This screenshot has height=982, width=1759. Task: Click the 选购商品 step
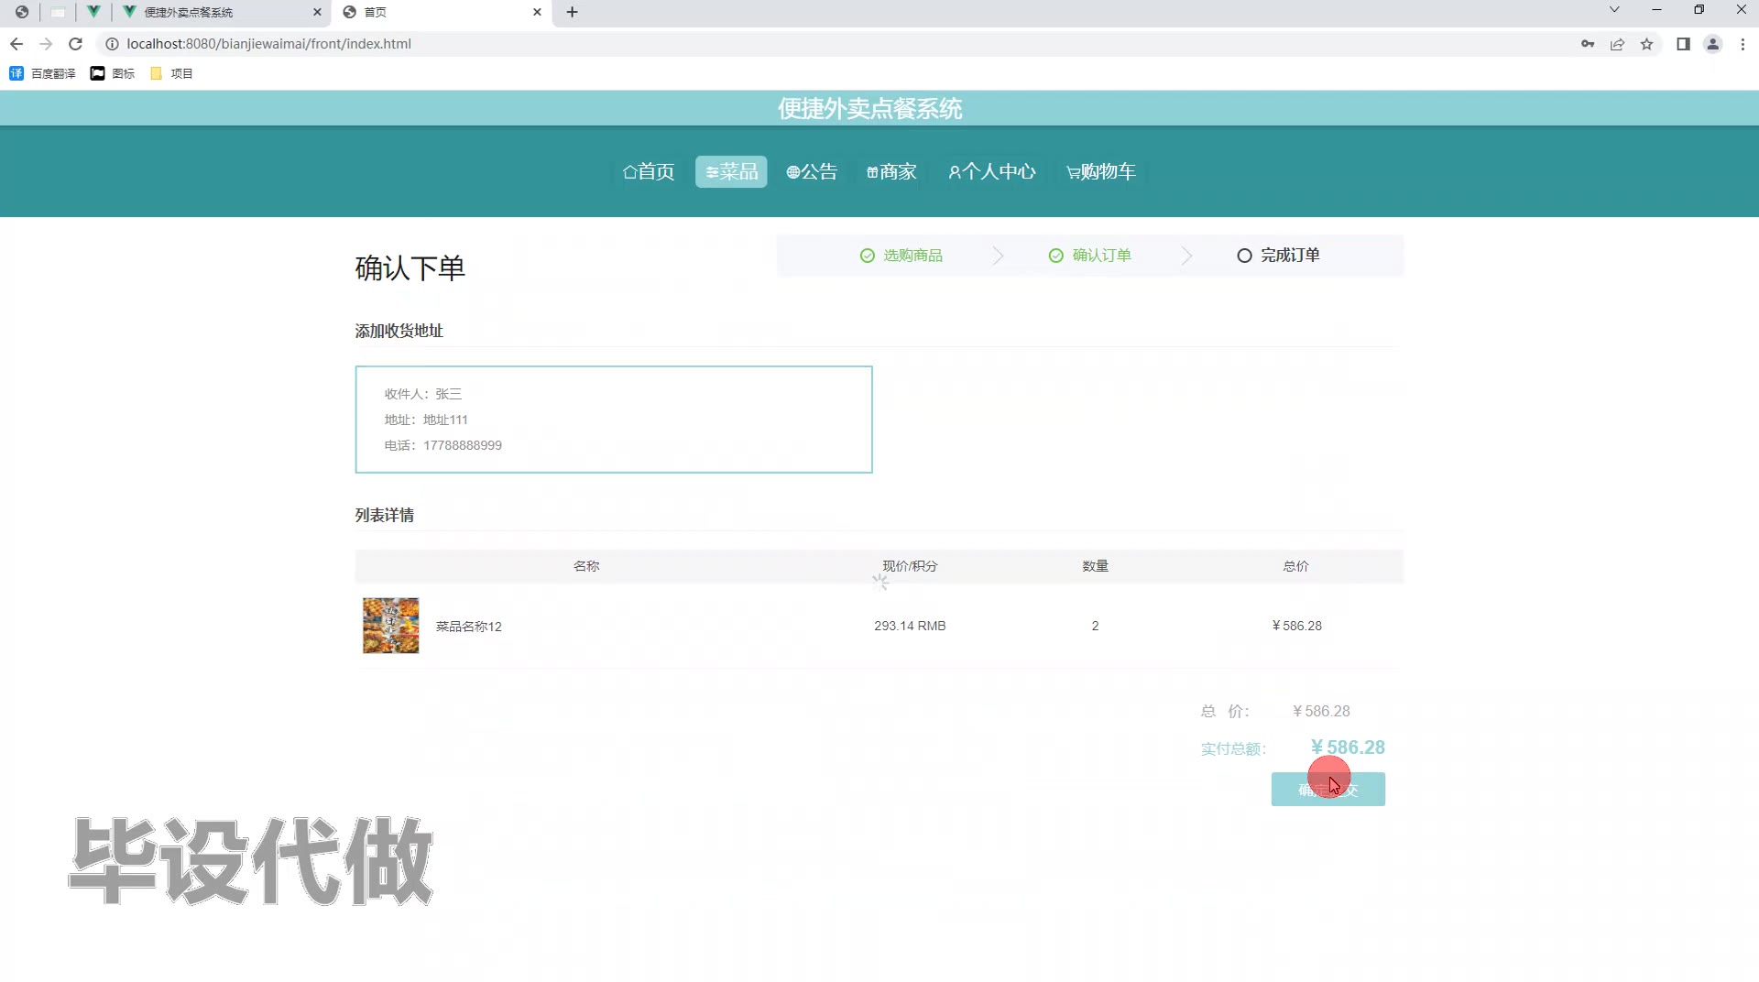tap(901, 256)
